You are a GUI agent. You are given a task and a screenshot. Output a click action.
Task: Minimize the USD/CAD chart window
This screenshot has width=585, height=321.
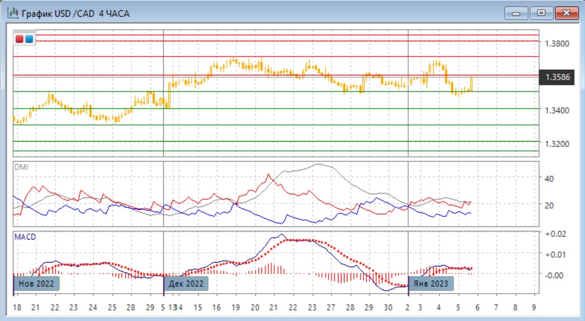point(517,12)
